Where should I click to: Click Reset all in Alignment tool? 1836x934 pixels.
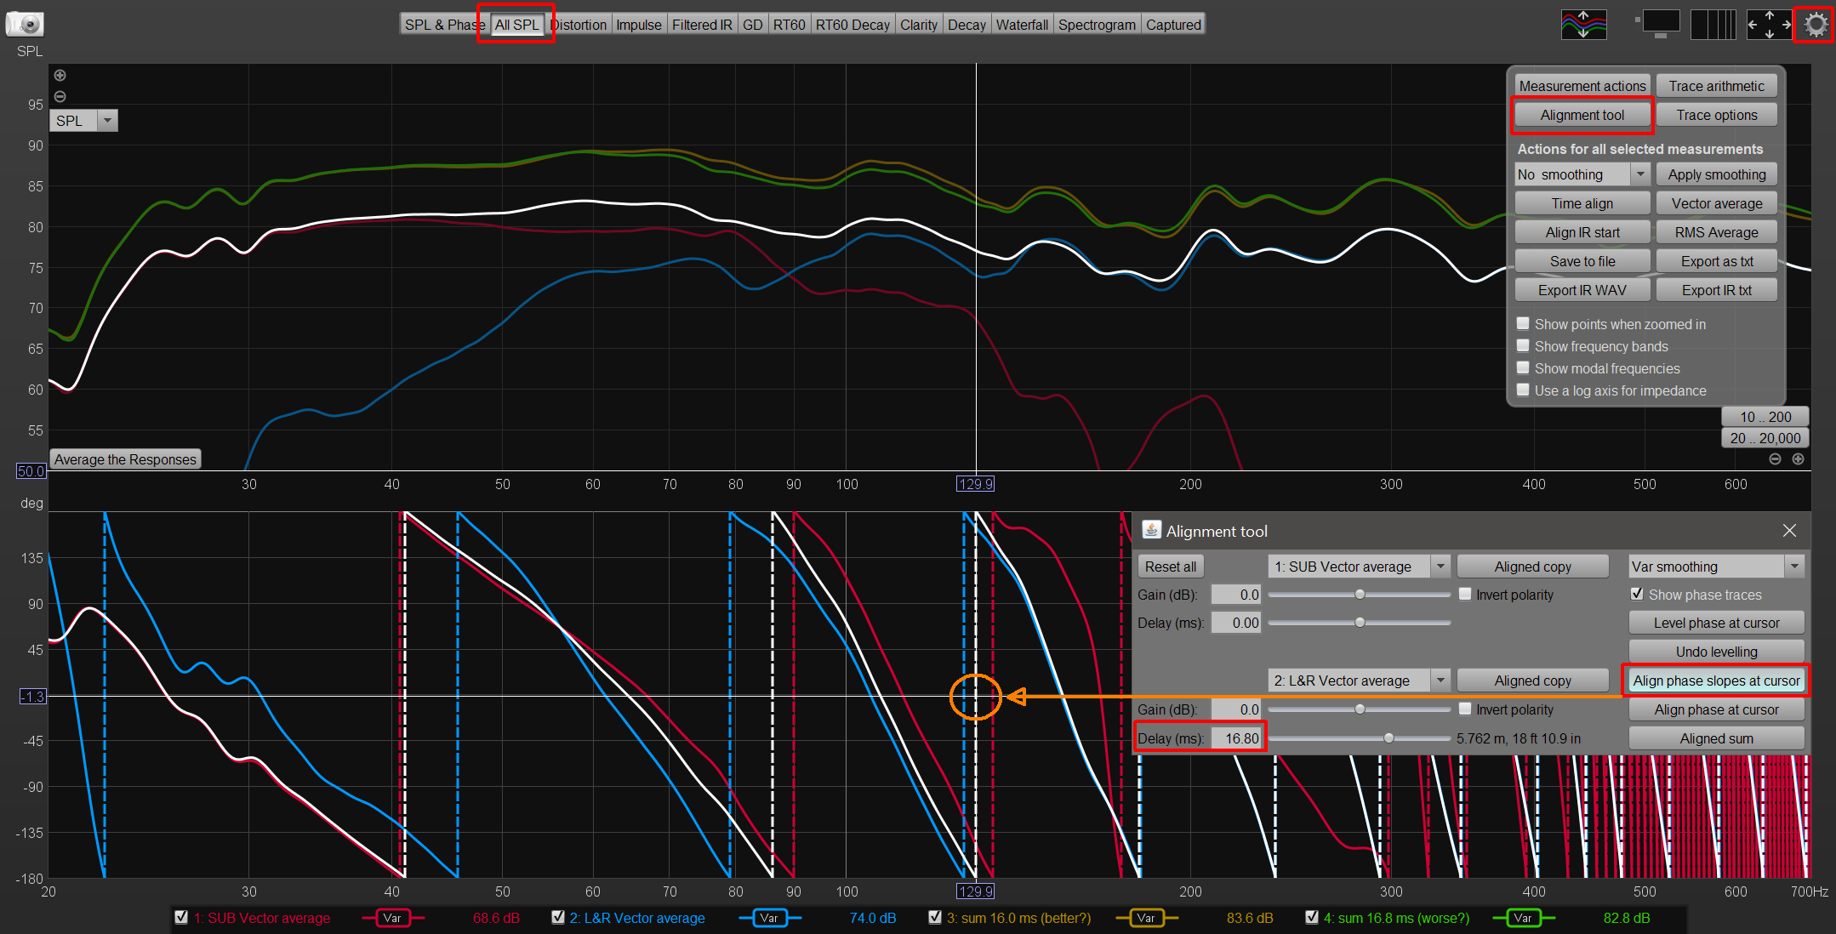pos(1171,567)
